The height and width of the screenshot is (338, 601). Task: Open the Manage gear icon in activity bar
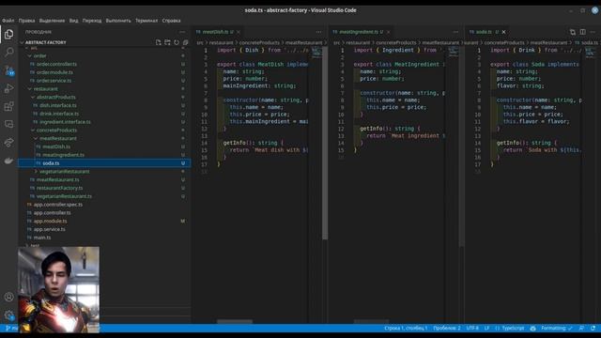click(8, 315)
